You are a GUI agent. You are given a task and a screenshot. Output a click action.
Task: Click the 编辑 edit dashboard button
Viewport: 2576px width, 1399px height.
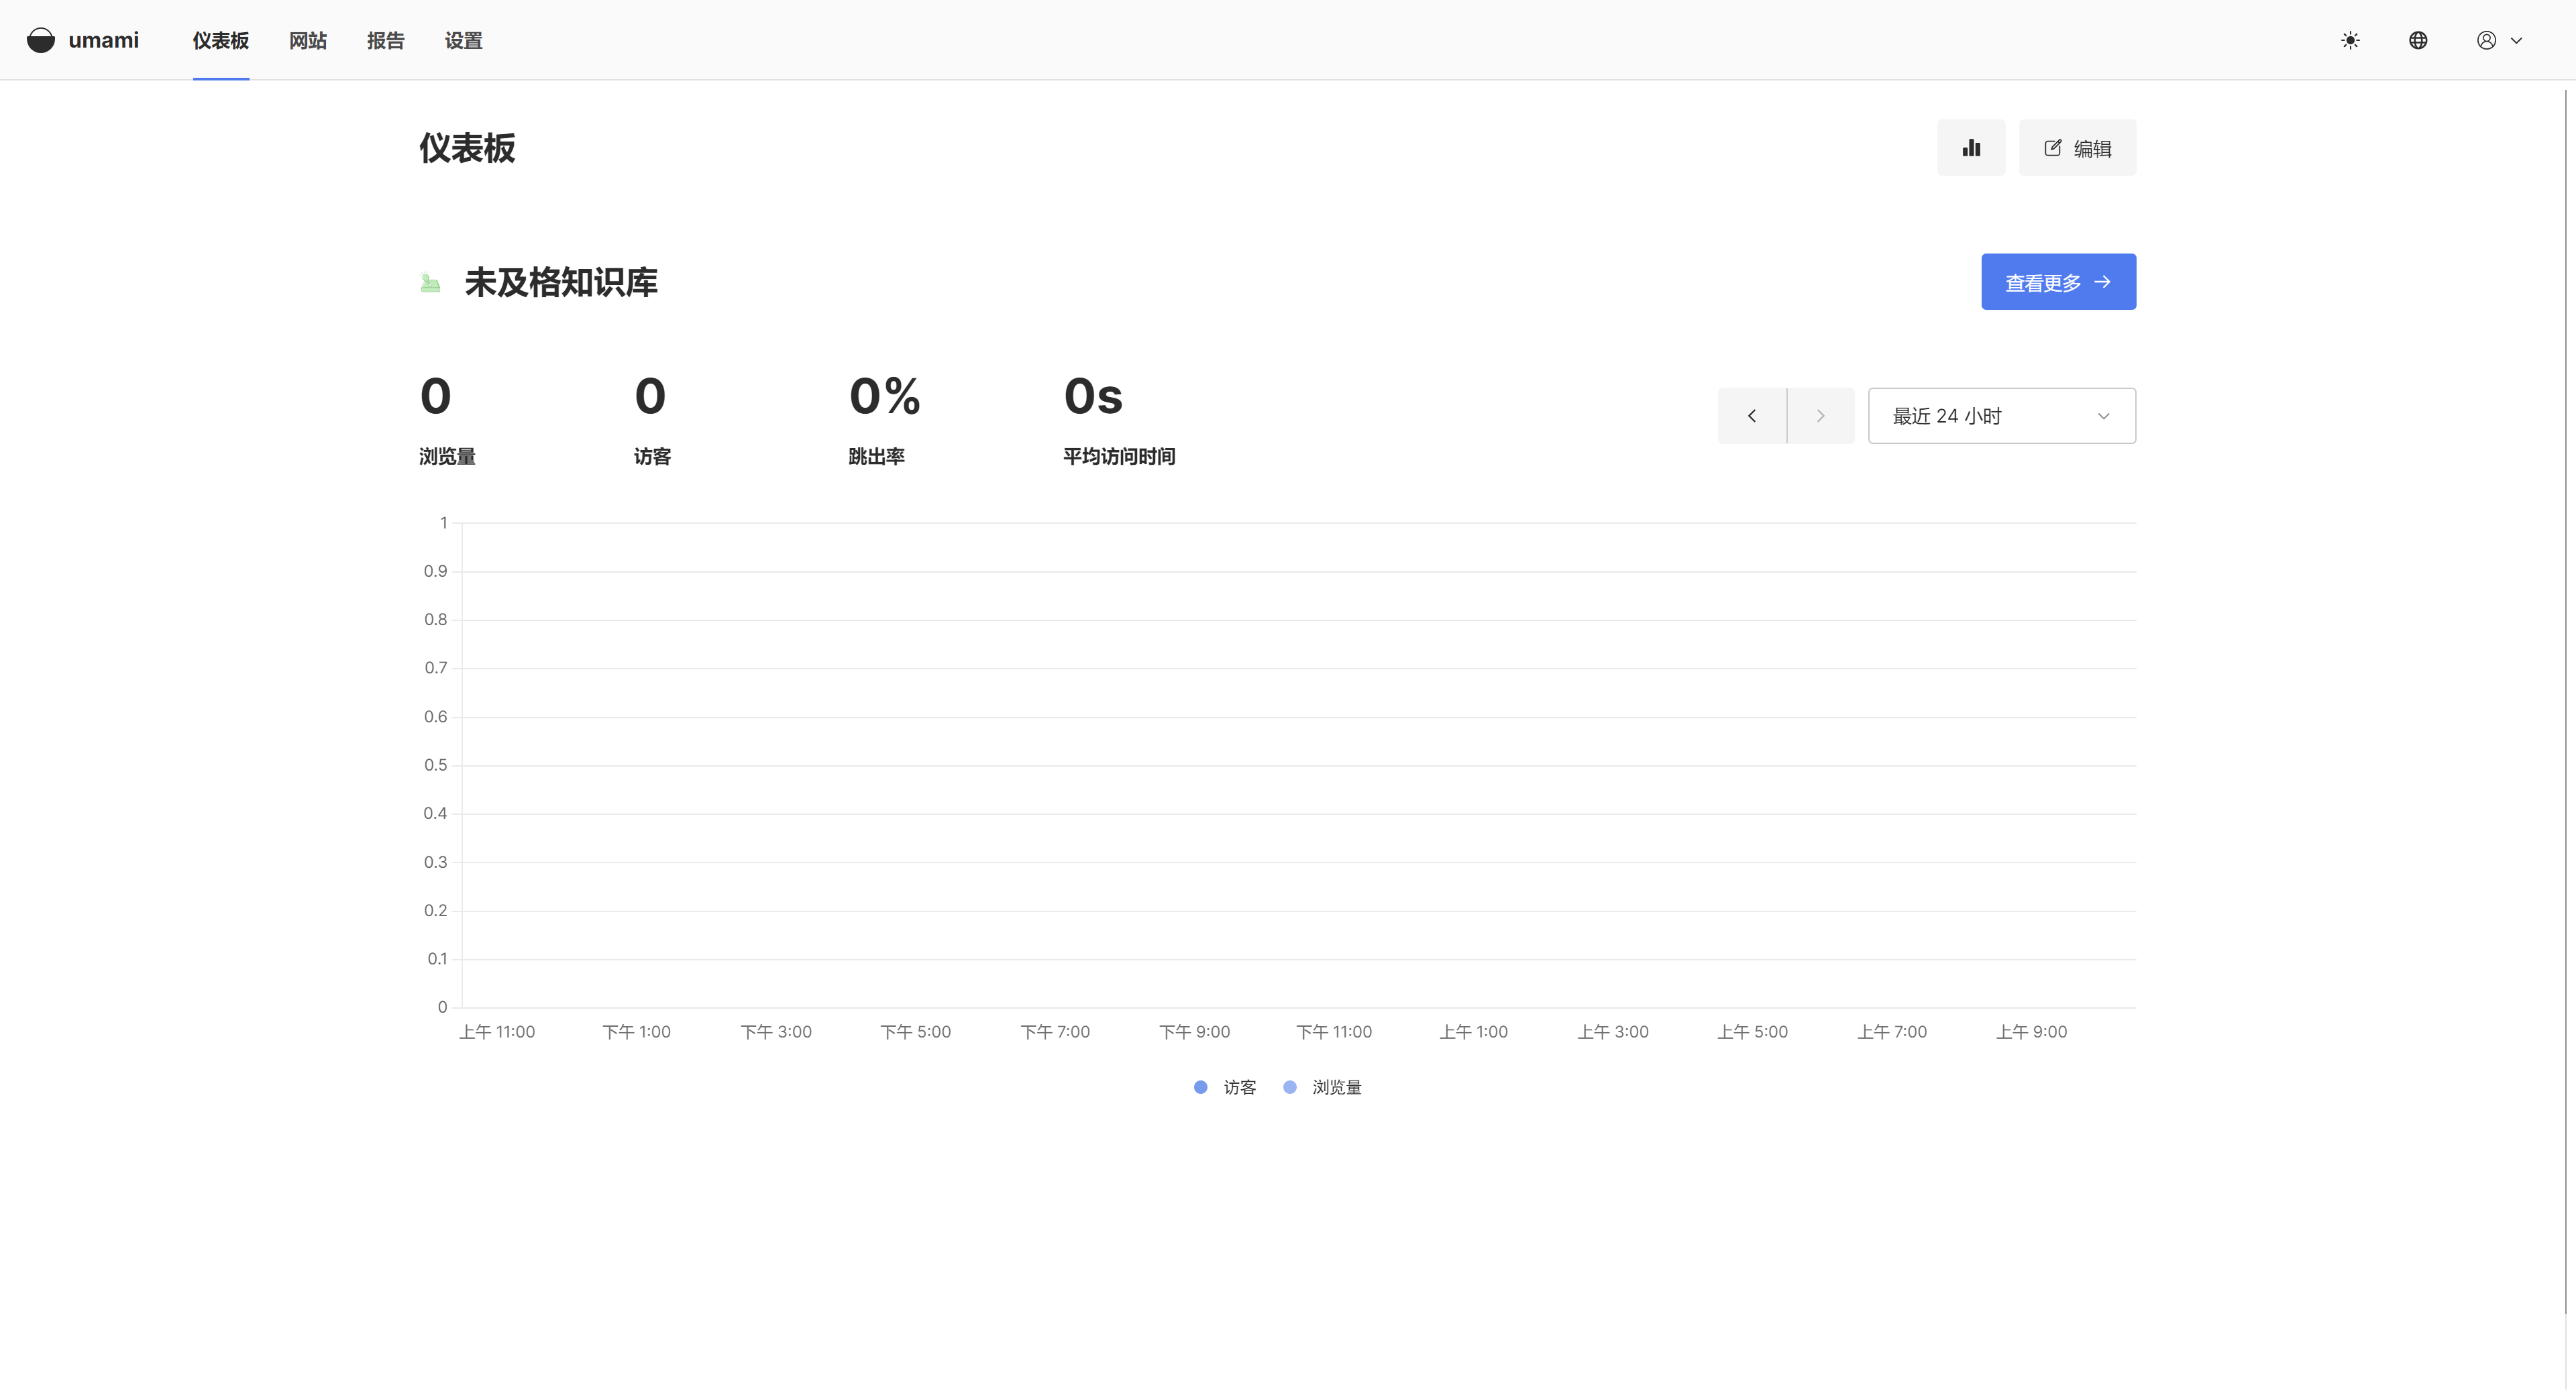(x=2077, y=148)
